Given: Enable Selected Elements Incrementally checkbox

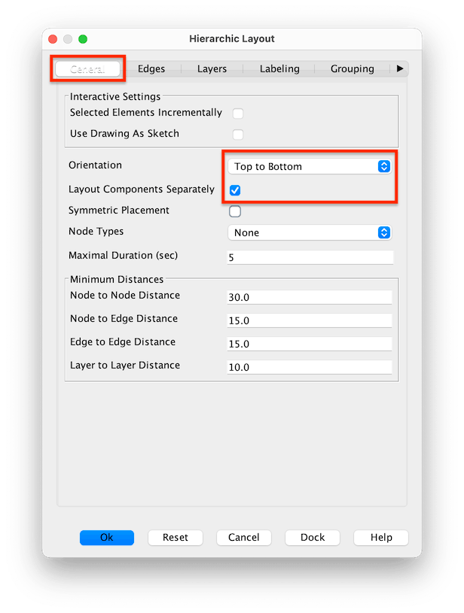Looking at the screenshot, I should pyautogui.click(x=238, y=114).
